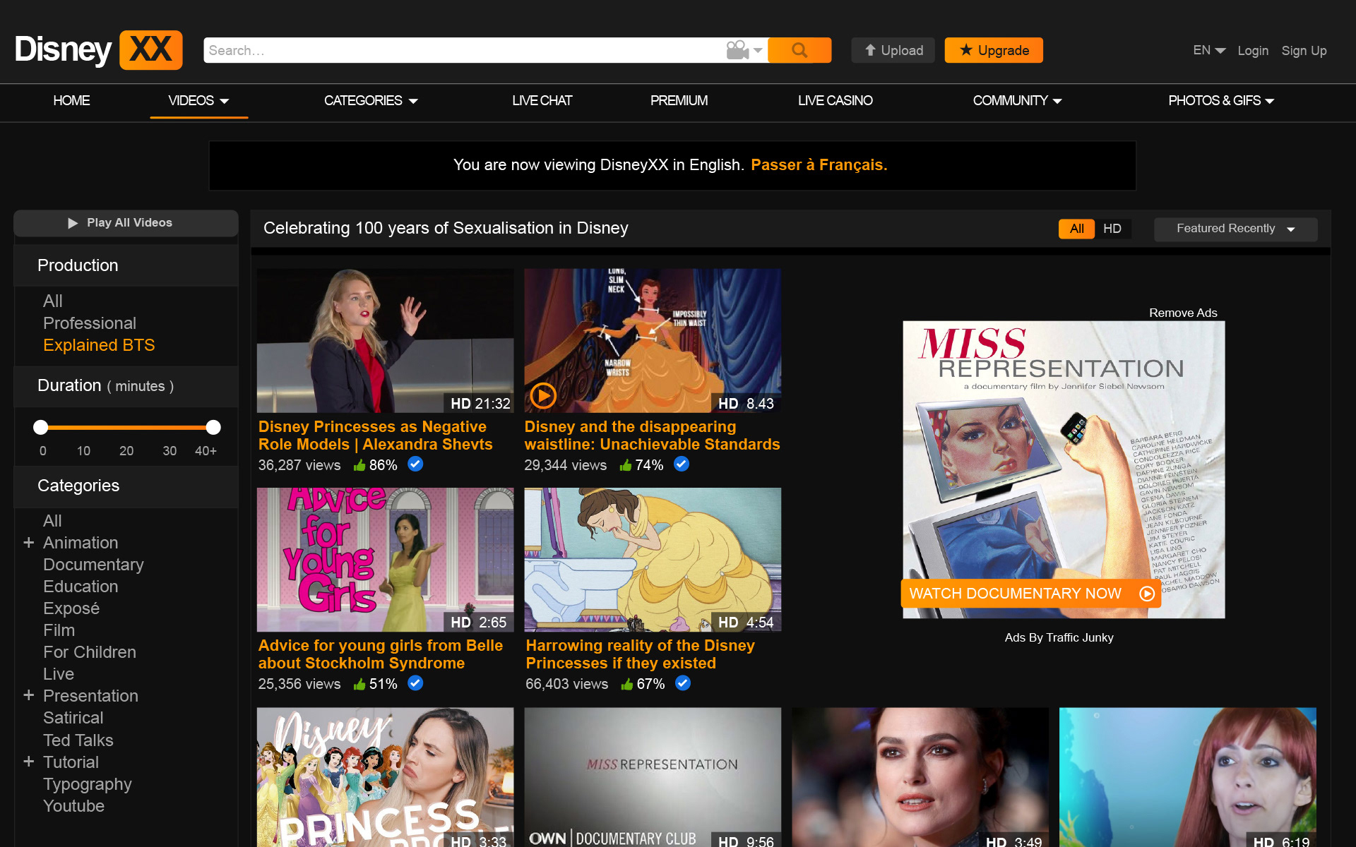Select LIVE CHAT in navigation

[542, 100]
